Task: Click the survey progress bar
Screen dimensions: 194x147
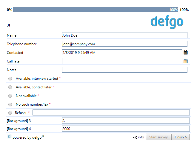Action: pyautogui.click(x=96, y=10)
